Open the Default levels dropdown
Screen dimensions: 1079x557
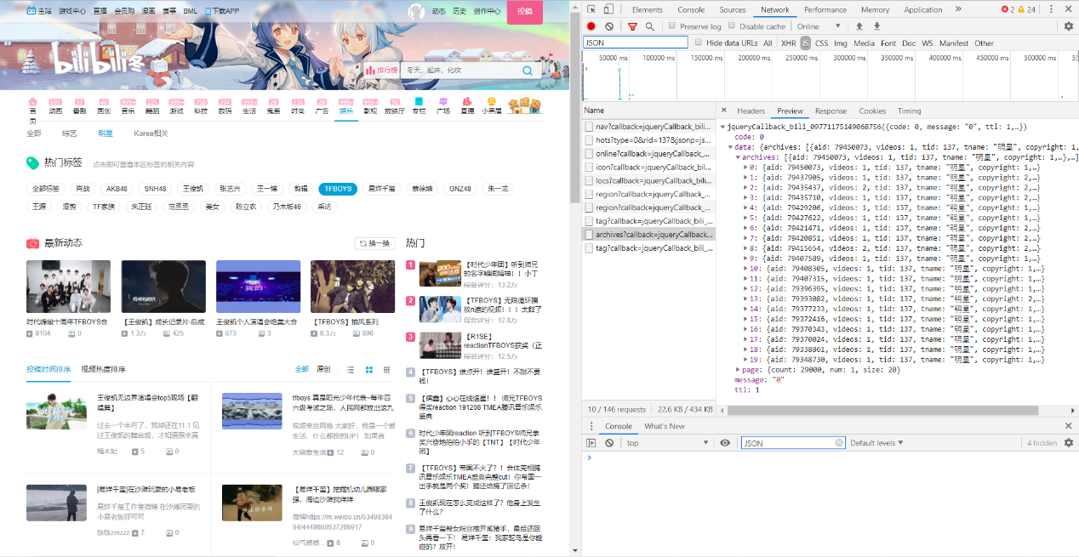(x=876, y=443)
